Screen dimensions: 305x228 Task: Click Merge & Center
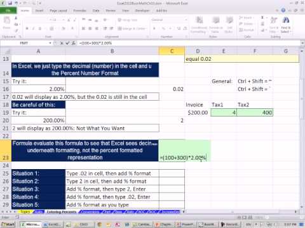tap(132, 28)
